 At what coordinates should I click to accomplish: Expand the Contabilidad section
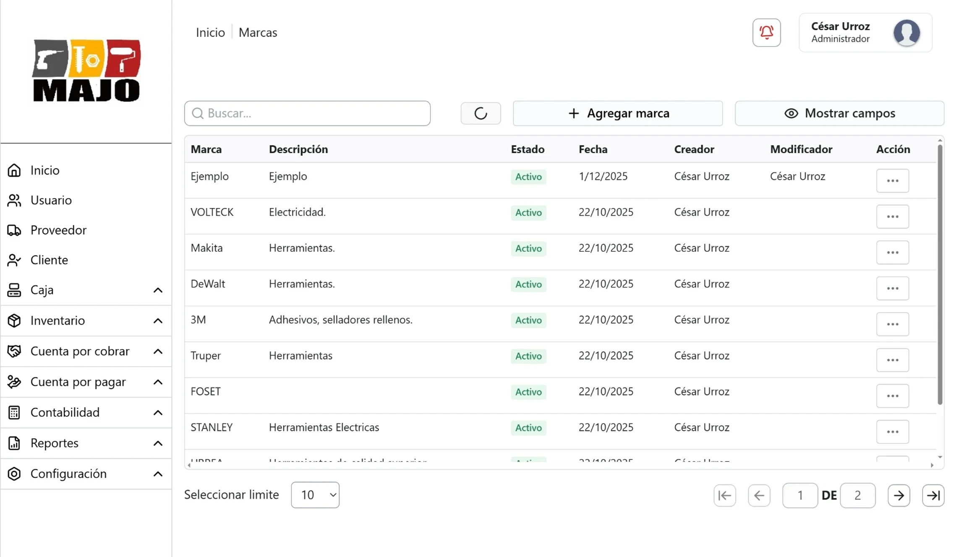pyautogui.click(x=86, y=412)
